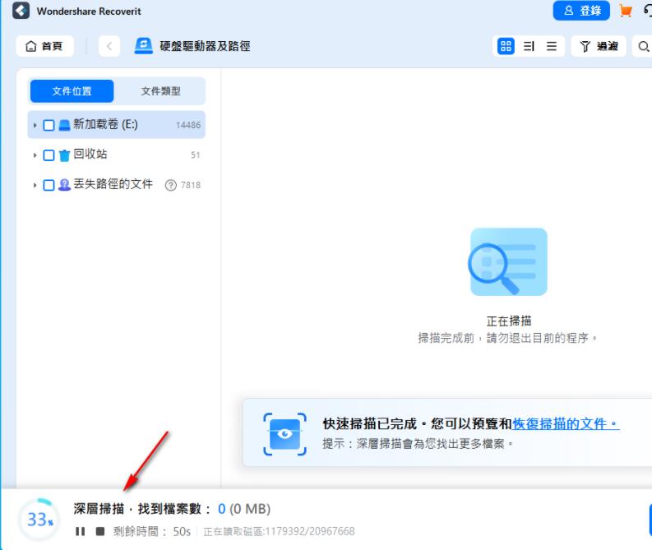Click the 回收站 trash bin icon

tap(64, 155)
